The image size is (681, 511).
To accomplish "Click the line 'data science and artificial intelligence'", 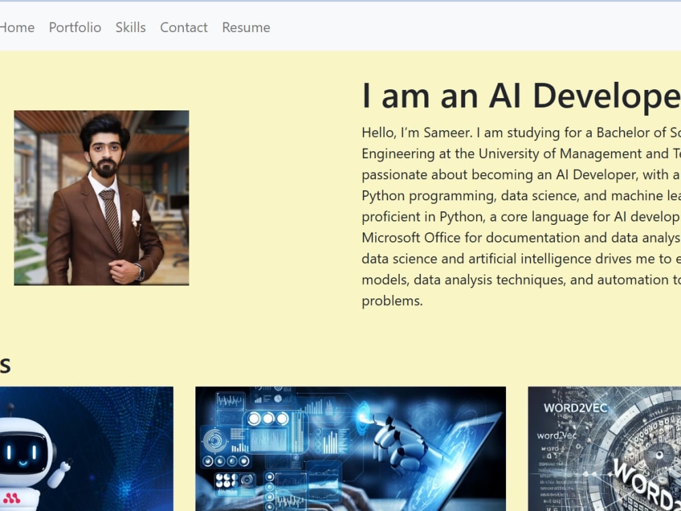I will tap(521, 259).
